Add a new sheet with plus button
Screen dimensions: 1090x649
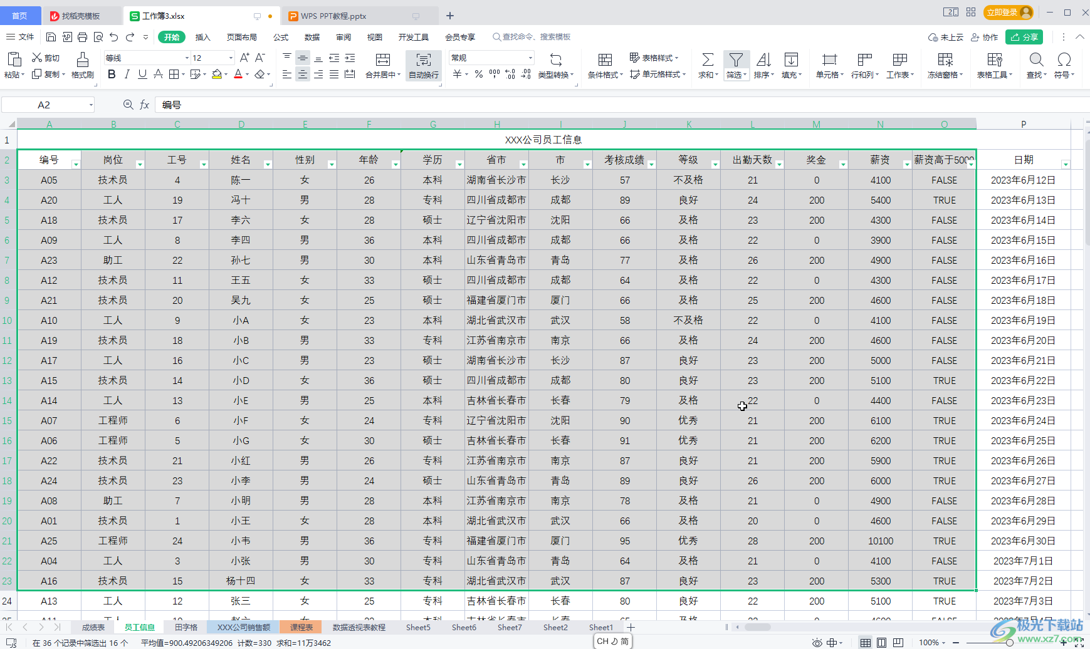coord(631,627)
